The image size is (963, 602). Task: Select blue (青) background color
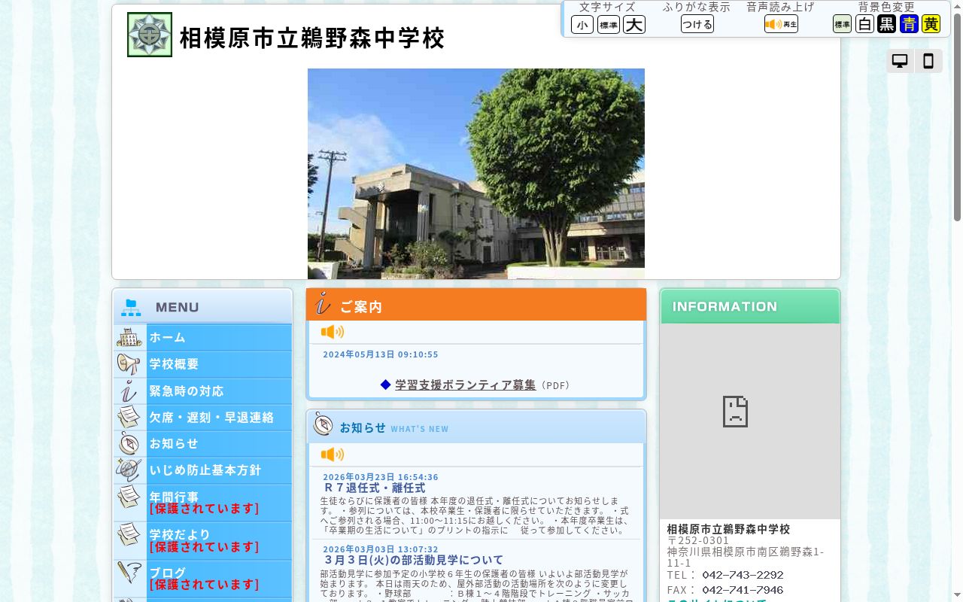coord(909,24)
